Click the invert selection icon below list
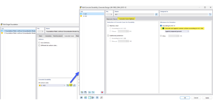The height and width of the screenshot is (105, 213). click(x=93, y=92)
